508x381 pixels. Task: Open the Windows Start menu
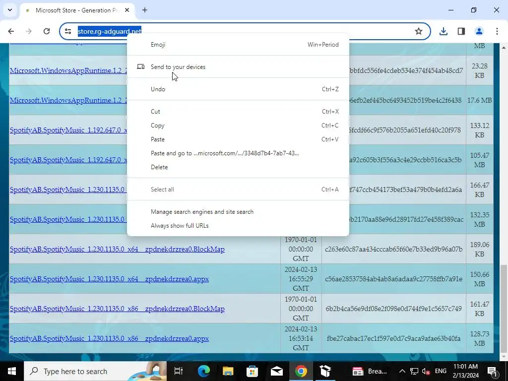click(x=12, y=371)
